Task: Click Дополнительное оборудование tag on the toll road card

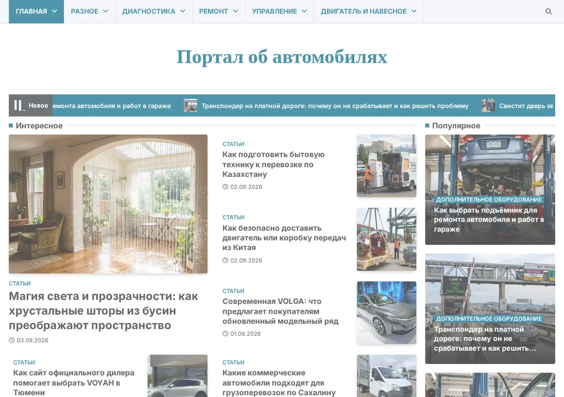Action: click(489, 318)
